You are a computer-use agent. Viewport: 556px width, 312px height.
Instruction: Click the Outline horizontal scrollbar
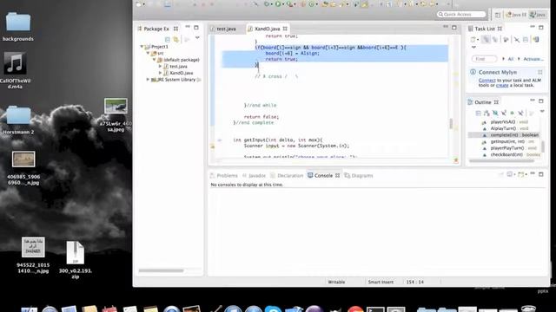(501, 161)
